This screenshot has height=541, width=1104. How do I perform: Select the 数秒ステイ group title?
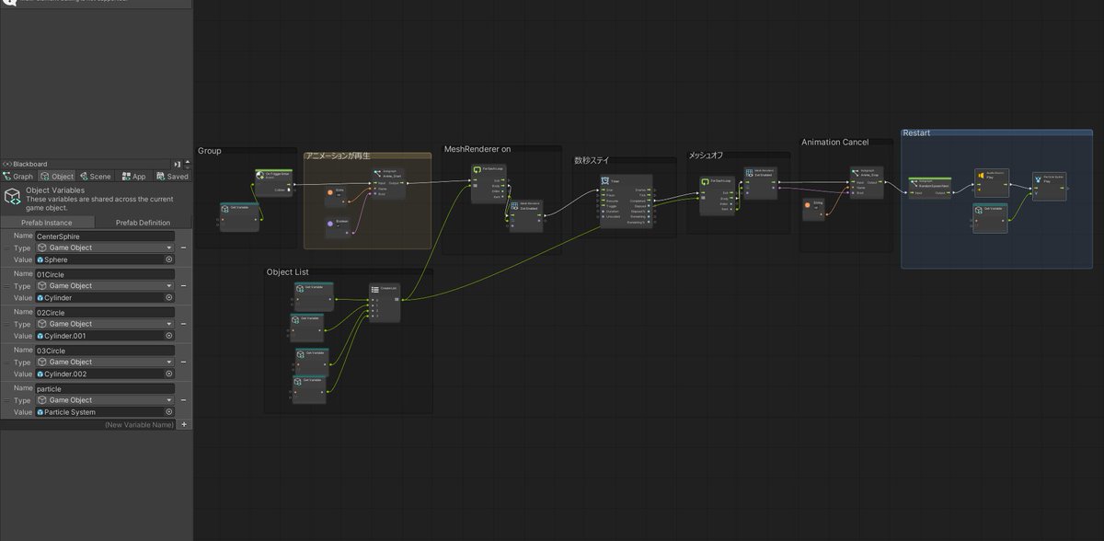pos(593,160)
